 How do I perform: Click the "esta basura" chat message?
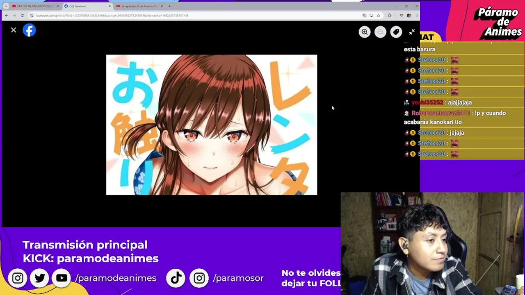coord(420,49)
